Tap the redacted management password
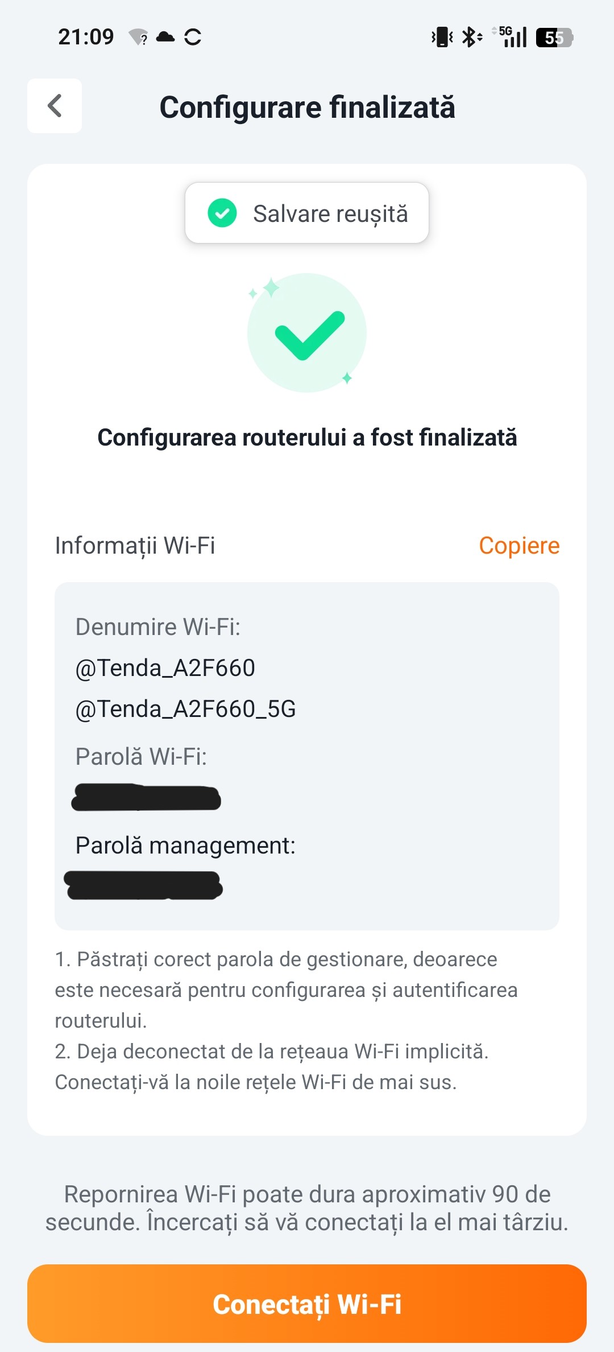The width and height of the screenshot is (614, 1352). (x=143, y=885)
